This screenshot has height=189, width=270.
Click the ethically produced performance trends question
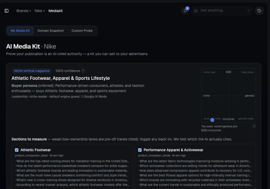(195, 185)
